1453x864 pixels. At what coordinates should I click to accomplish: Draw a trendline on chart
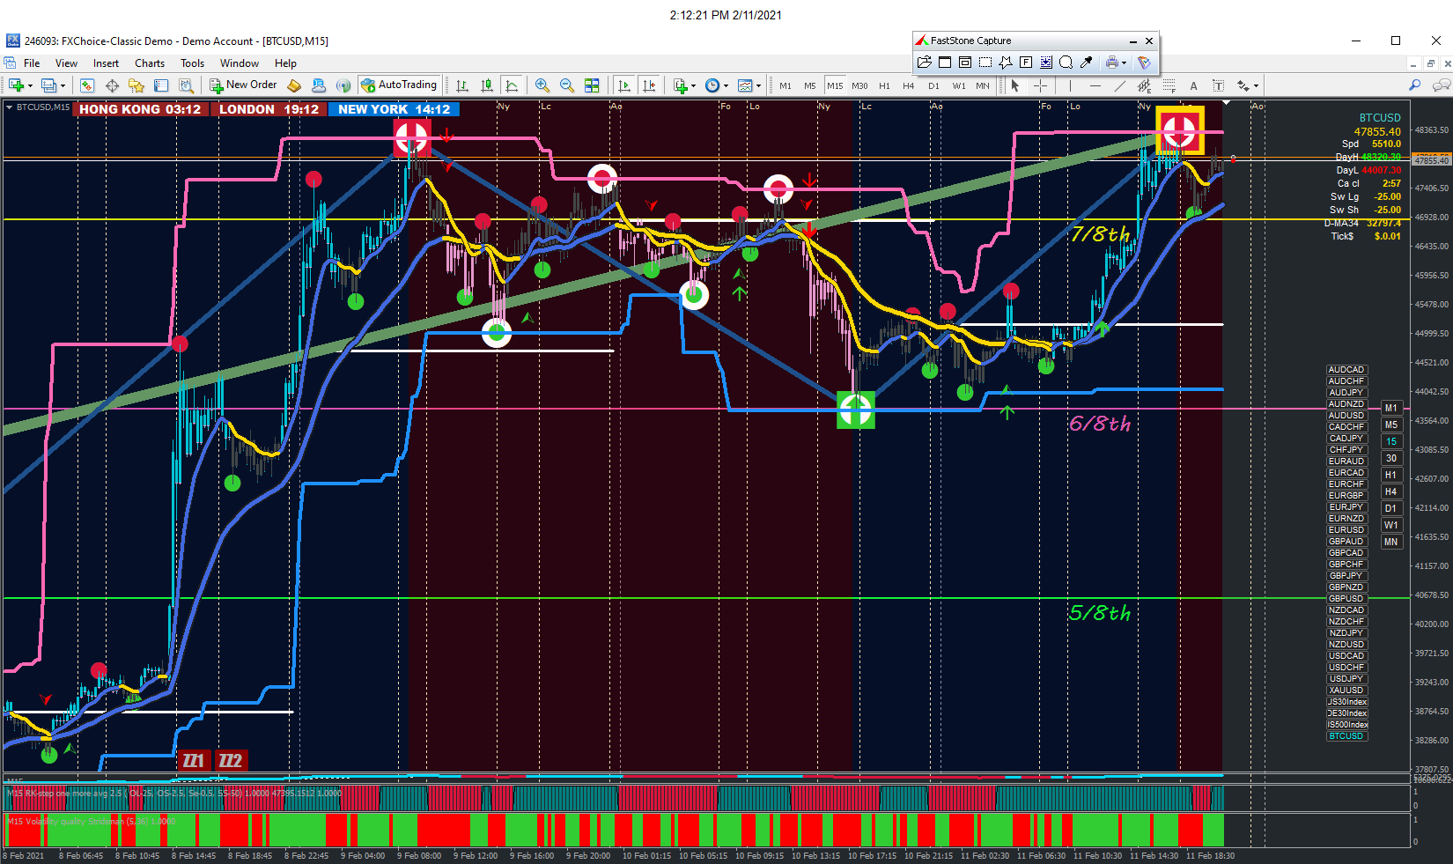click(1119, 85)
